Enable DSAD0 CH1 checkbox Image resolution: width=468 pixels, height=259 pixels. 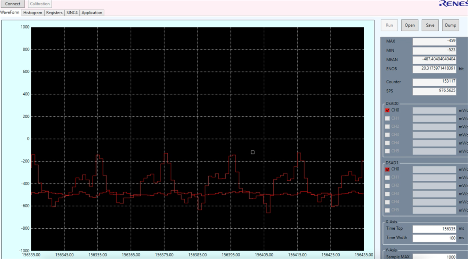387,119
